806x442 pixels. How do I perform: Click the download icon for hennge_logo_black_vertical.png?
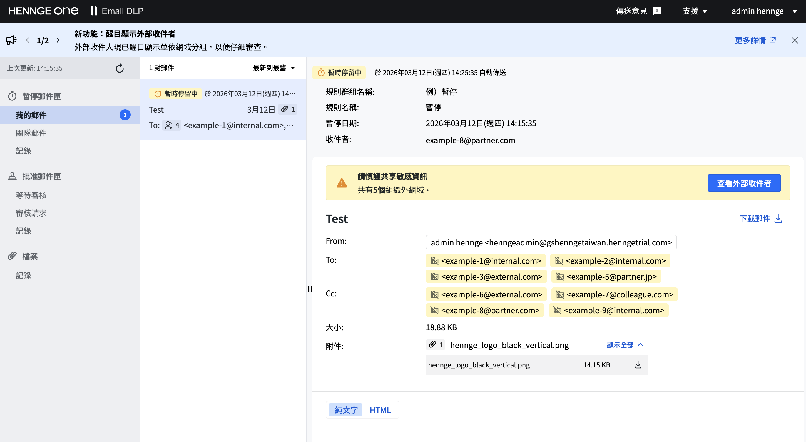pos(637,364)
